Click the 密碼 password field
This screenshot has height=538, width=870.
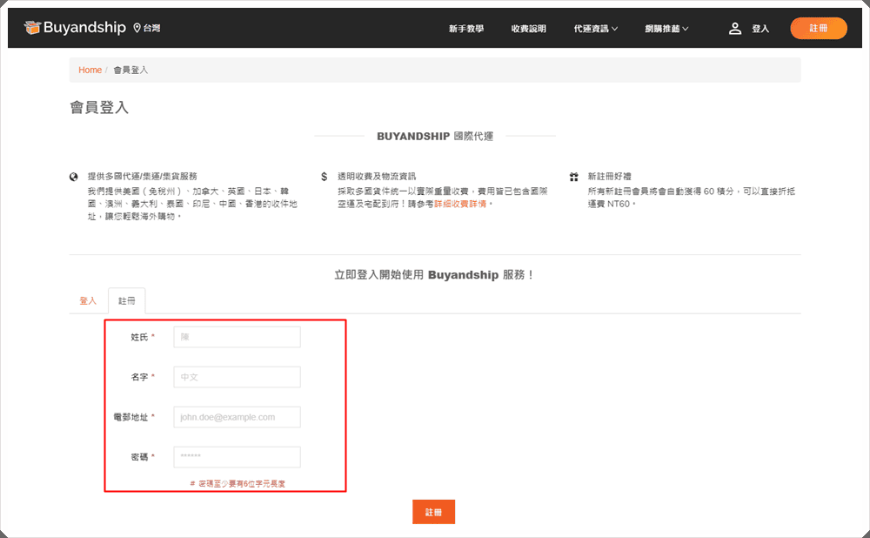pos(237,456)
